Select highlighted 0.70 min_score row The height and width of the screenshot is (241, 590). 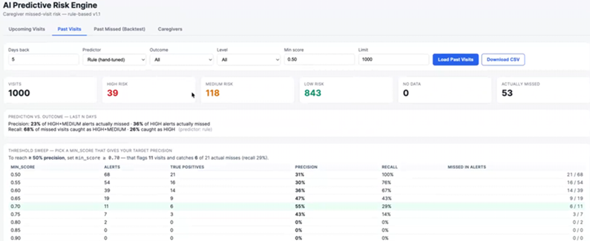pyautogui.click(x=297, y=206)
